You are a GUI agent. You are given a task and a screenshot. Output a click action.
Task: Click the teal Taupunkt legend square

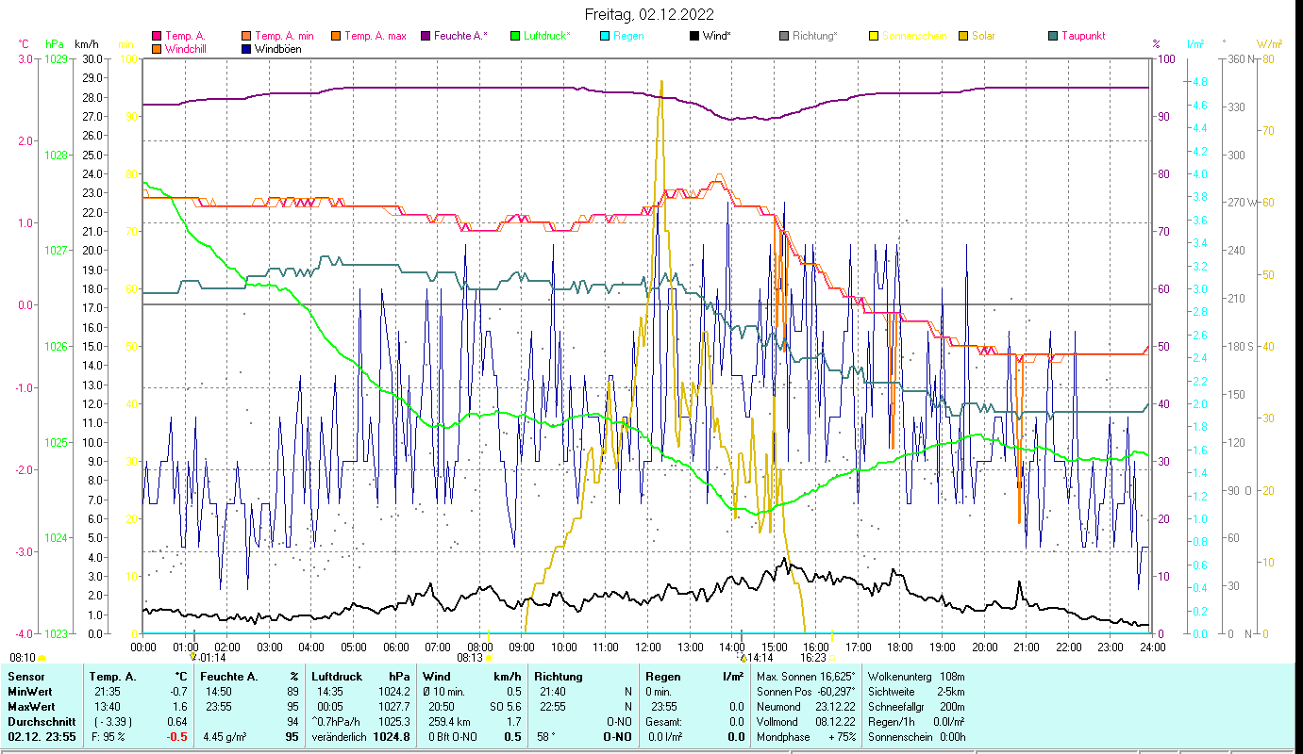tap(1052, 37)
